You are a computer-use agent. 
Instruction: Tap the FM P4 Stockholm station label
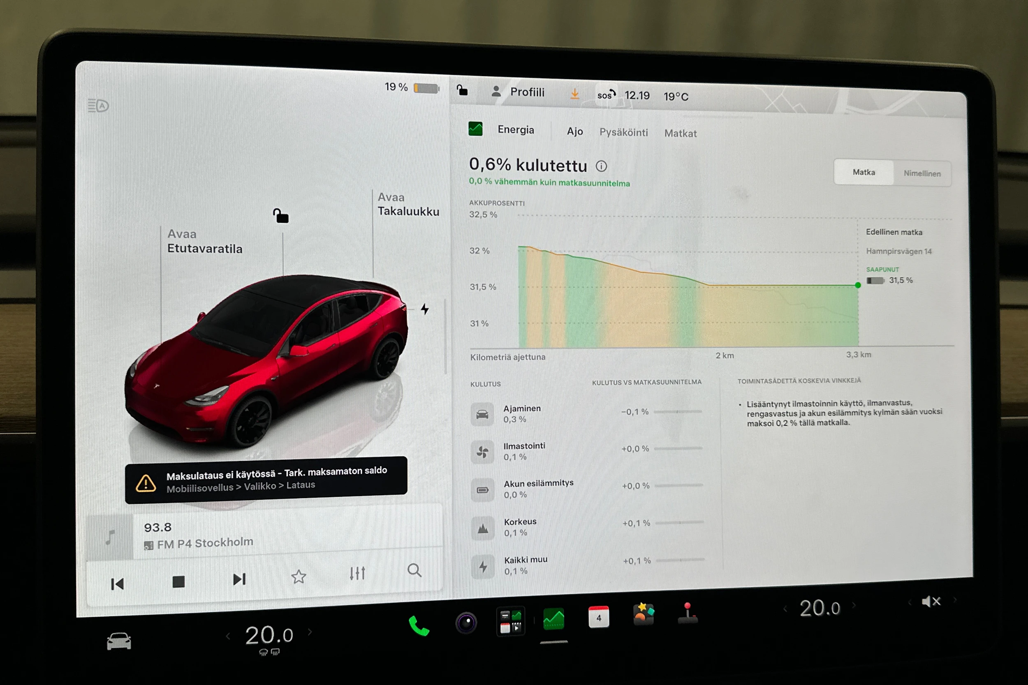(x=199, y=543)
